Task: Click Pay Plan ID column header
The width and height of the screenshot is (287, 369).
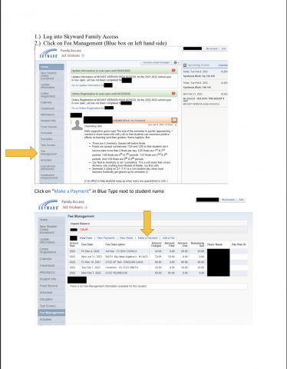Action: (x=239, y=244)
